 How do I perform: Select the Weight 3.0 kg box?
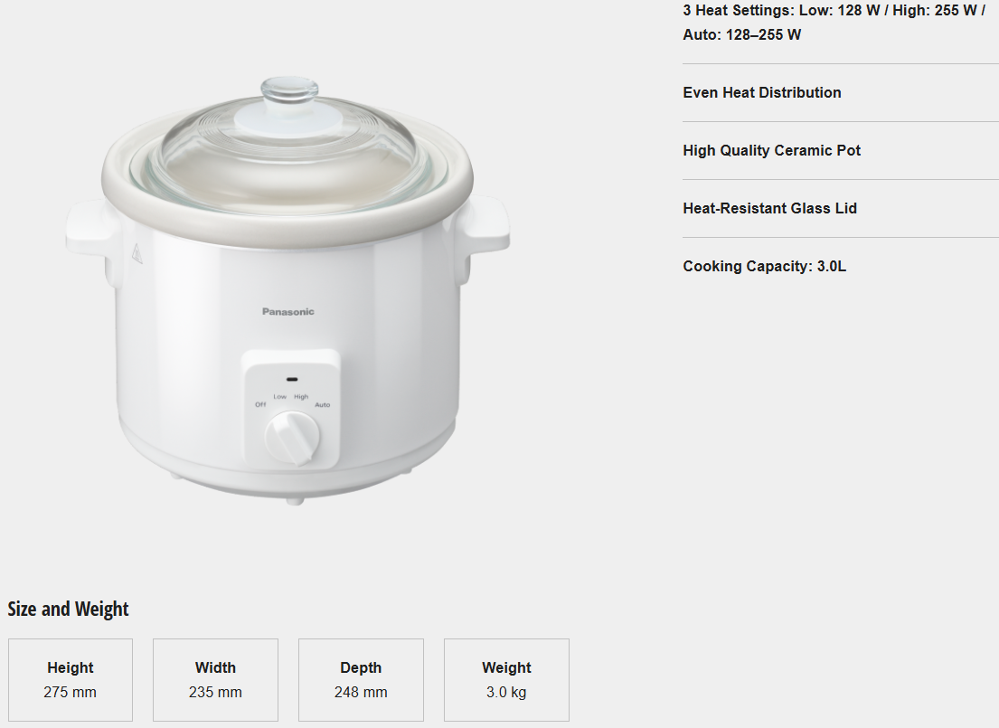[x=506, y=680]
